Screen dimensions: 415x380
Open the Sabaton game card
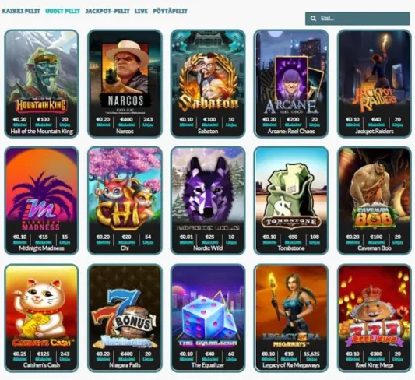tap(208, 83)
